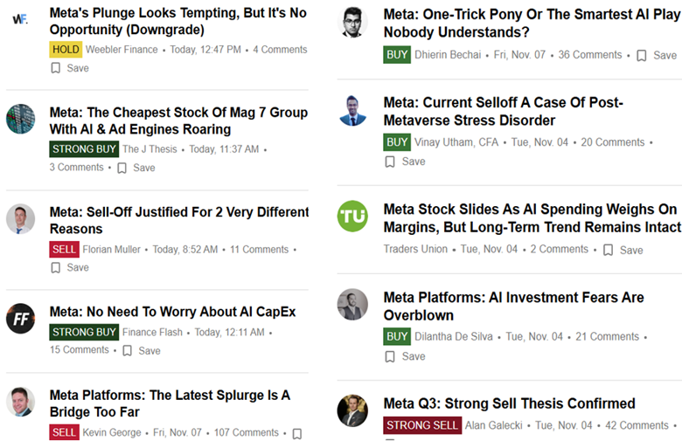This screenshot has width=682, height=441.
Task: Bookmark Florian Muller's Sell-Off Justified article
Action: [69, 267]
